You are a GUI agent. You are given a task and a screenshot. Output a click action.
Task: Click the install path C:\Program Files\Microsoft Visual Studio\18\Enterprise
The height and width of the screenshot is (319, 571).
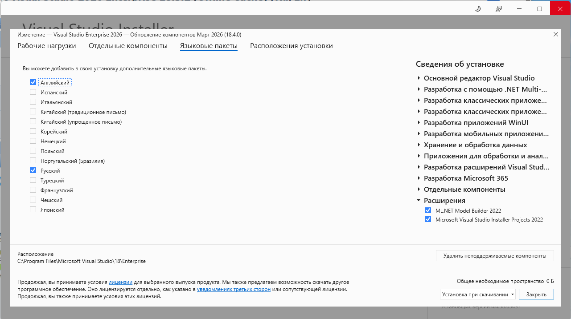pos(82,261)
